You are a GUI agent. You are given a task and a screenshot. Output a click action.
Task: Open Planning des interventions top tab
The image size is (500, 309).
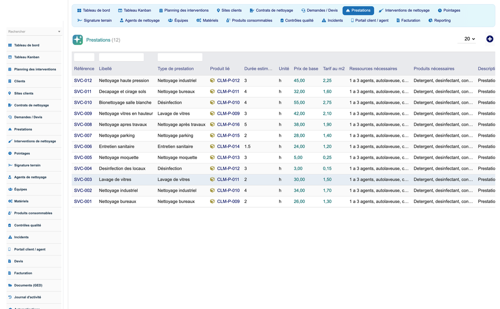(183, 10)
